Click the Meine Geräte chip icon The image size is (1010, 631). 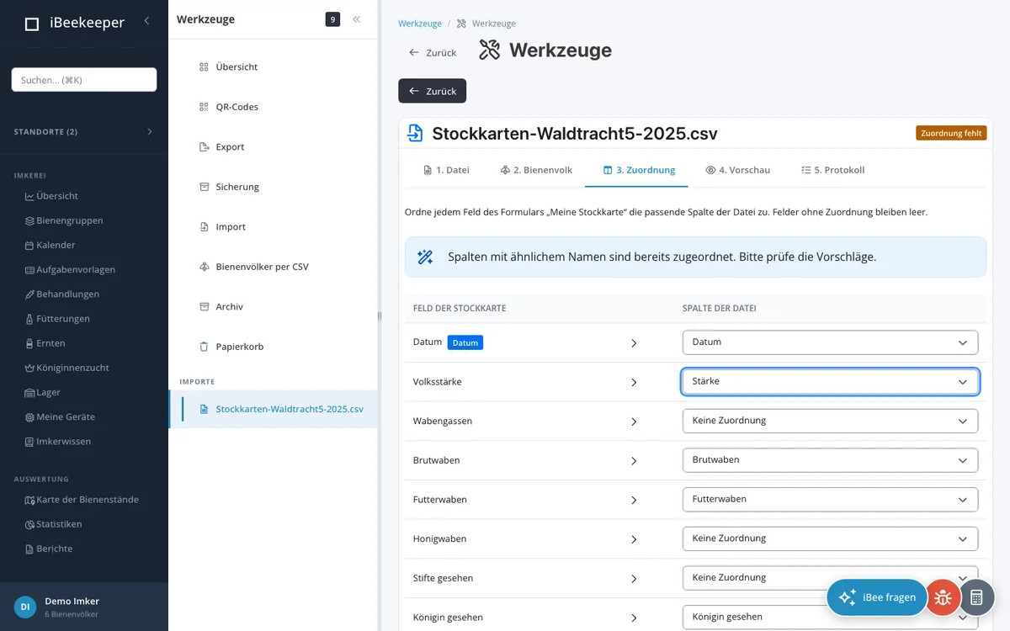click(x=29, y=417)
